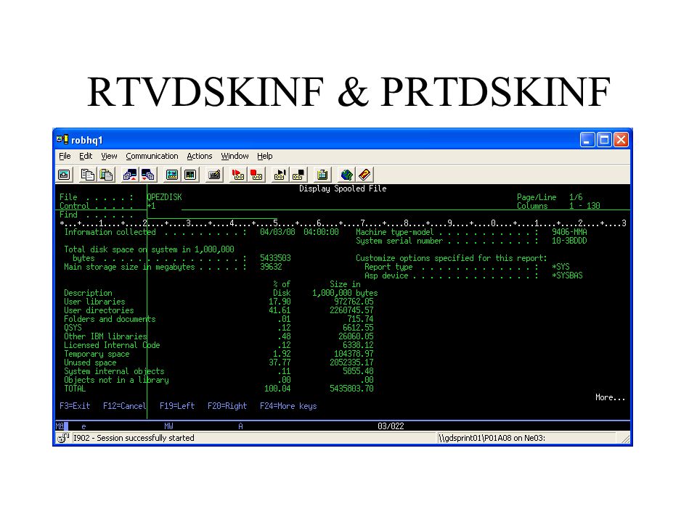Play macro using black play icon
Image resolution: width=697 pixels, height=522 pixels.
(280, 175)
